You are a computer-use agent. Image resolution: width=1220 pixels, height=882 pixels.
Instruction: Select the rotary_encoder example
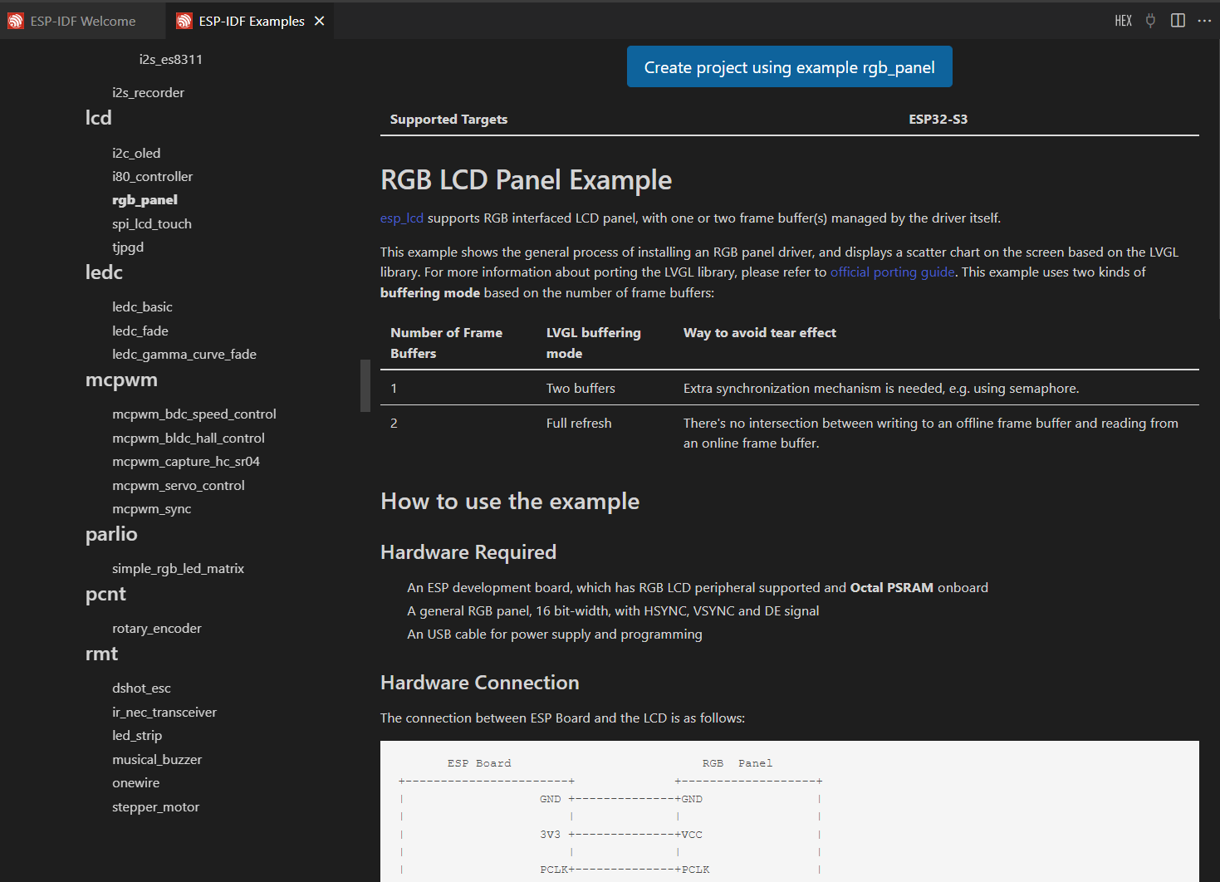click(157, 629)
